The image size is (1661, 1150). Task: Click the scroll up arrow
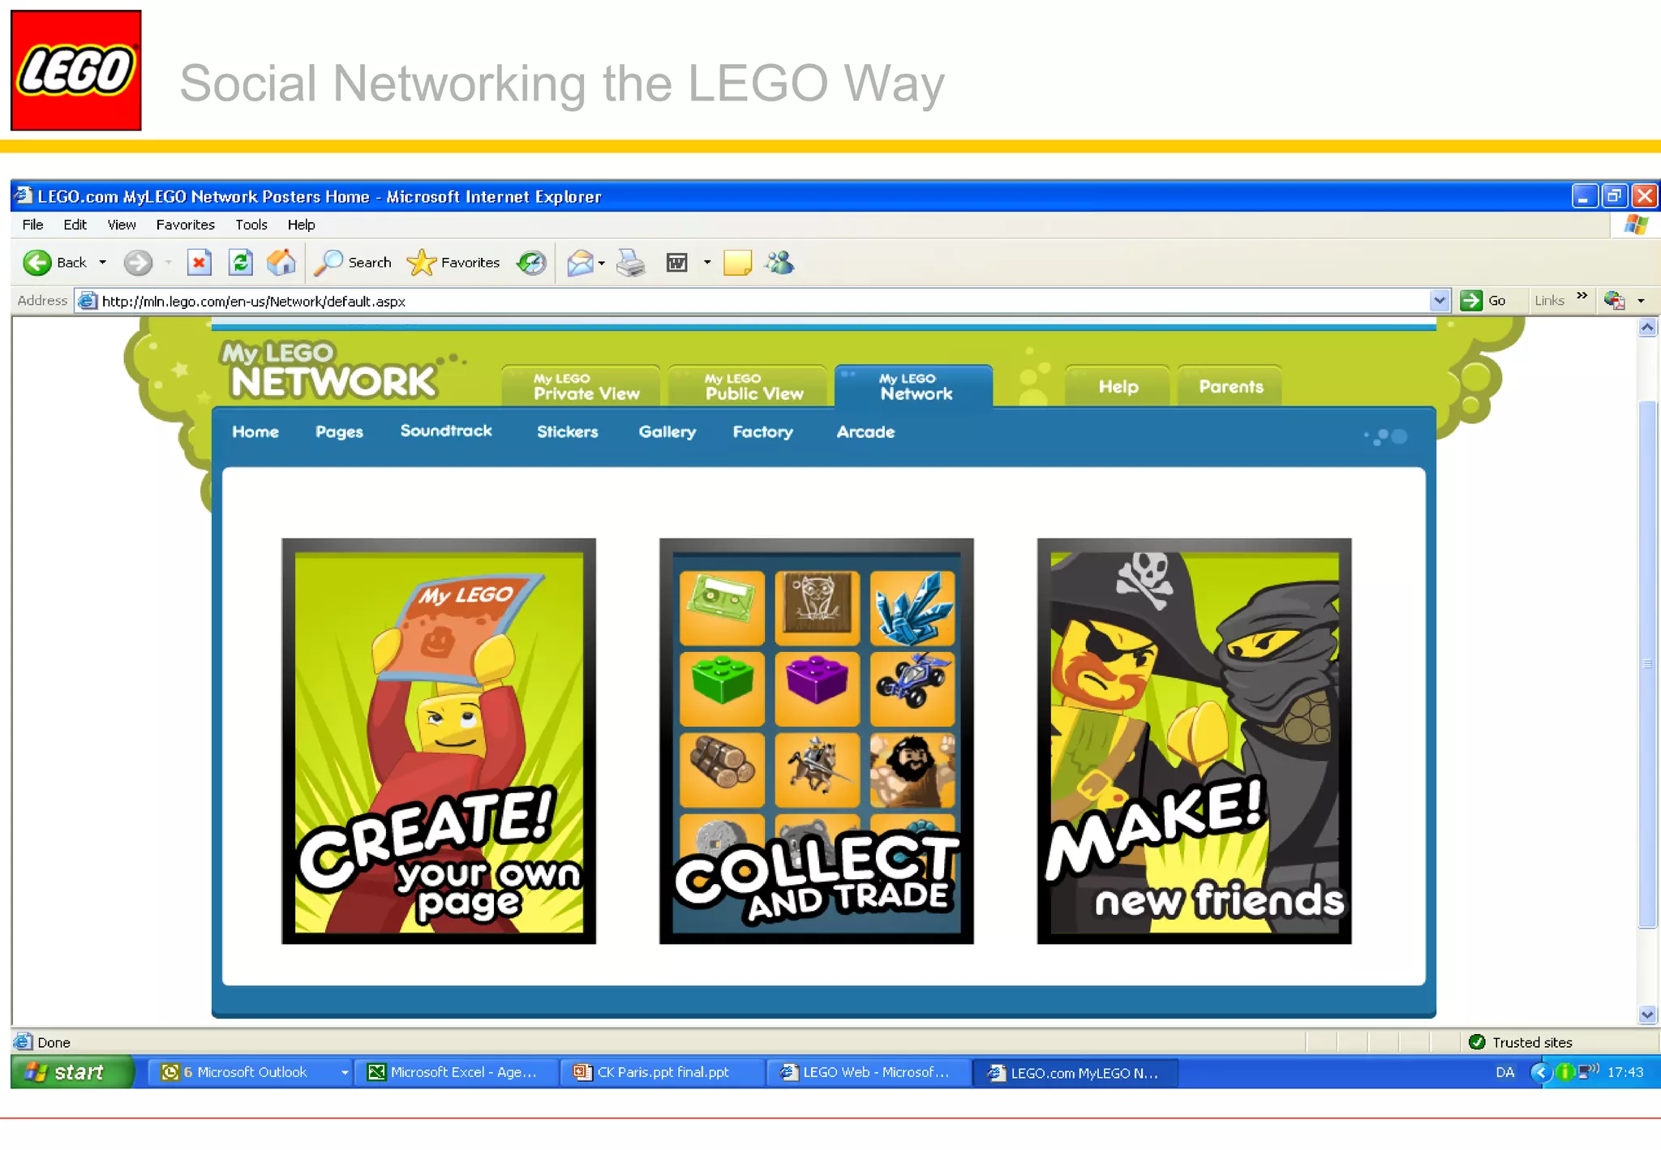(x=1647, y=328)
